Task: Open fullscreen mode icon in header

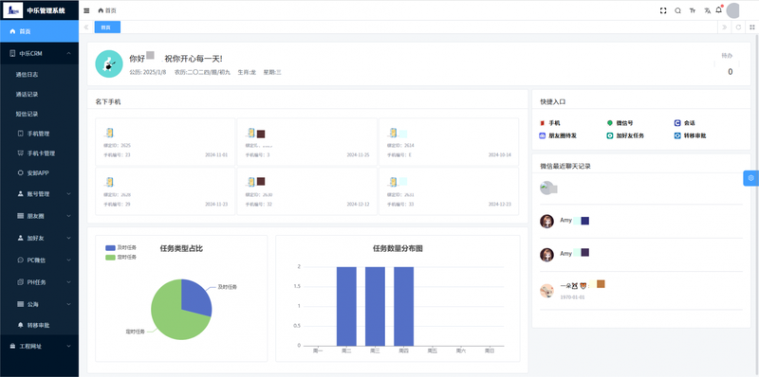Action: click(x=663, y=10)
